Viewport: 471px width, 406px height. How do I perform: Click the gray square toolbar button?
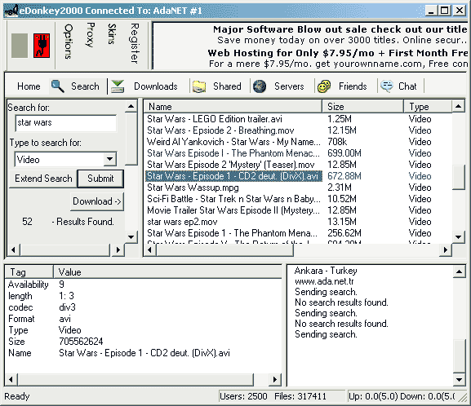20,46
